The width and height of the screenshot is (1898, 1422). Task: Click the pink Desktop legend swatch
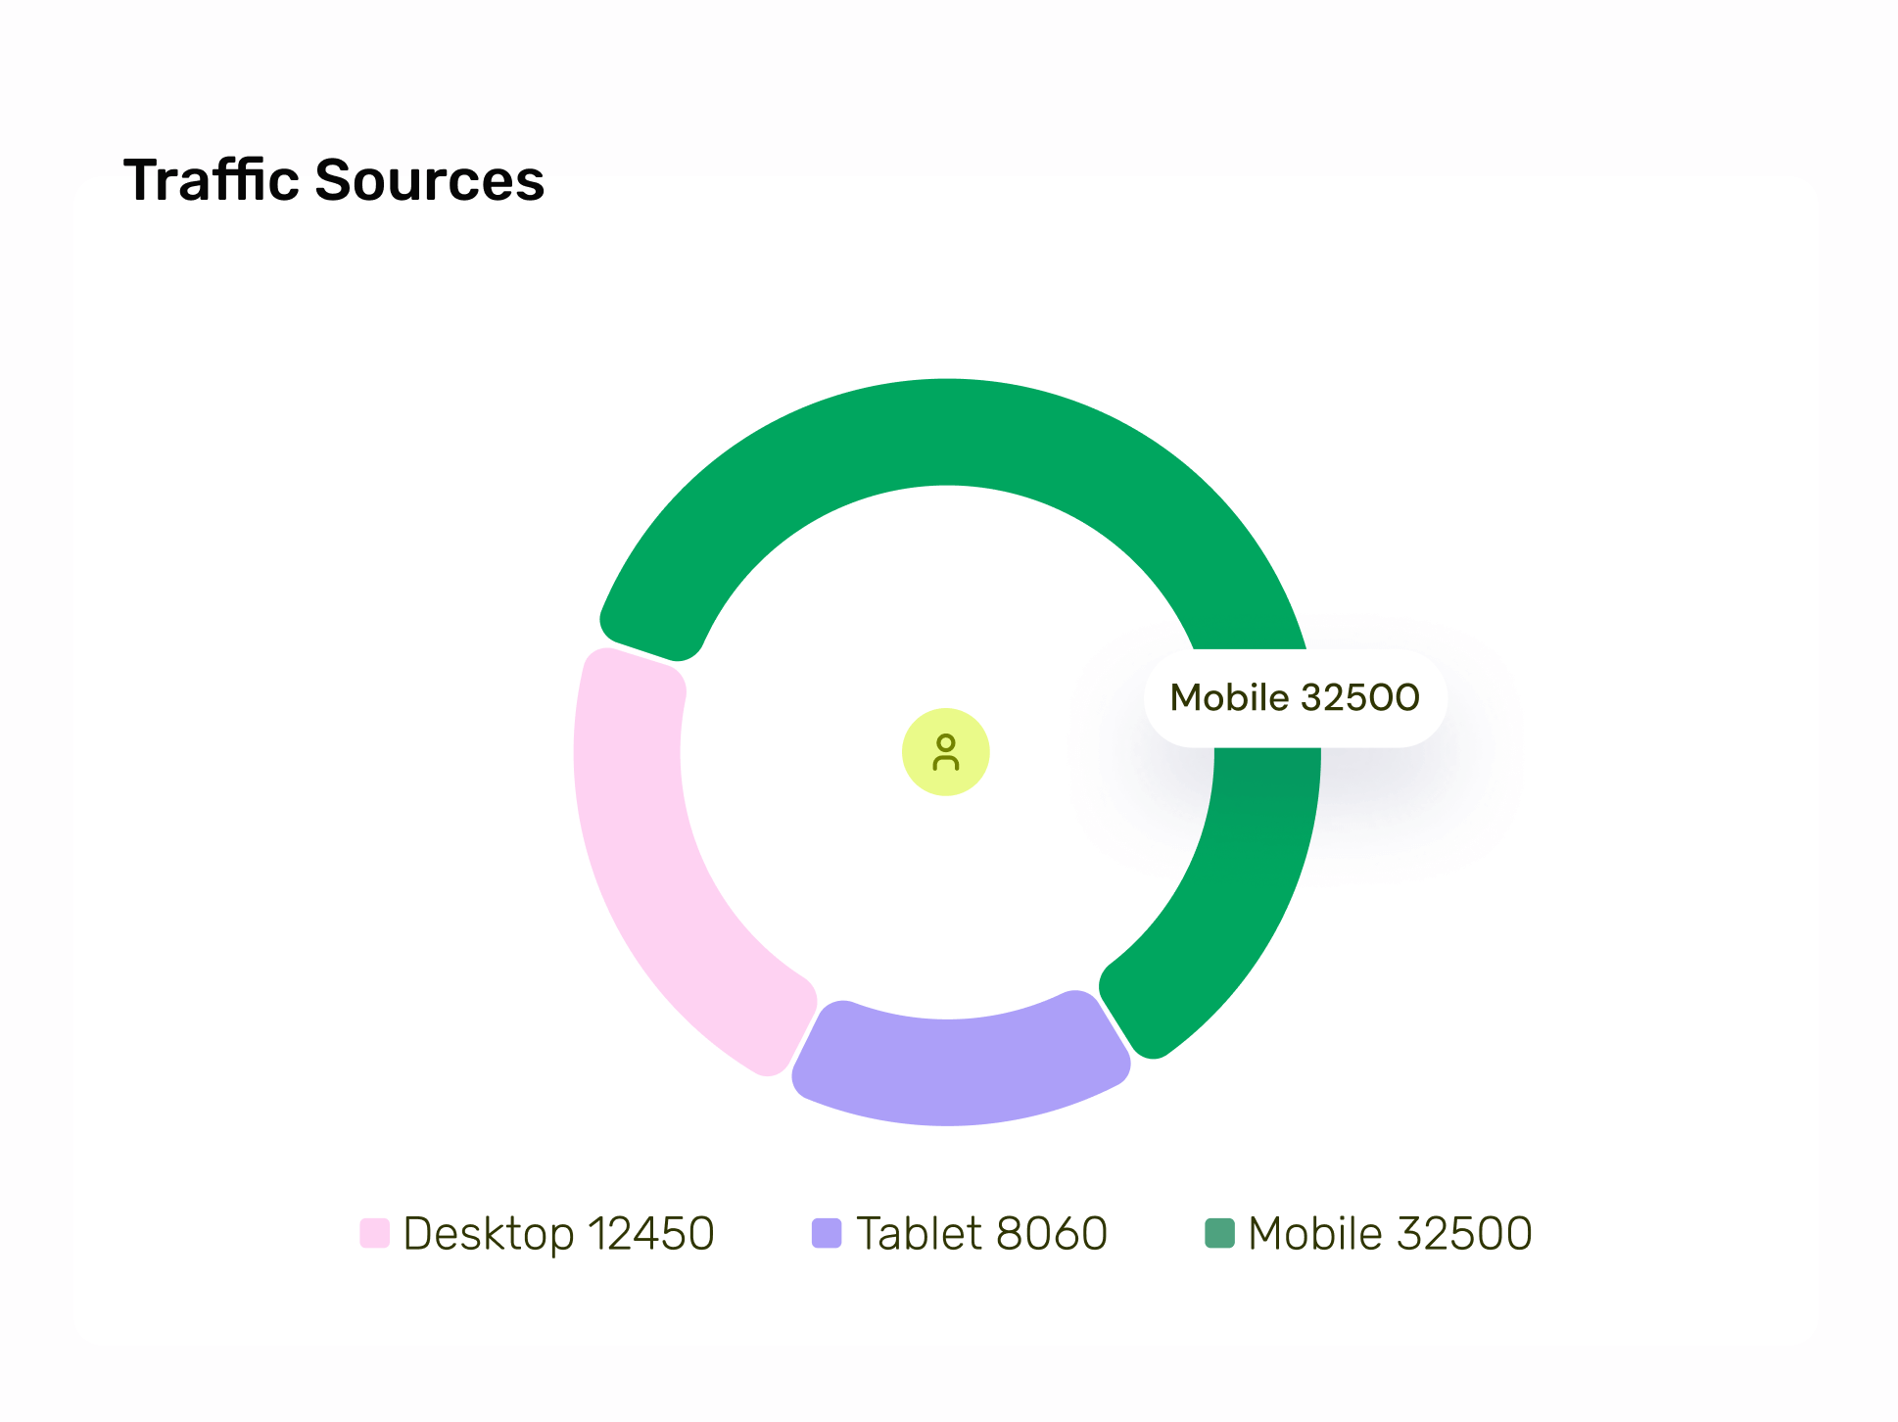[374, 1233]
